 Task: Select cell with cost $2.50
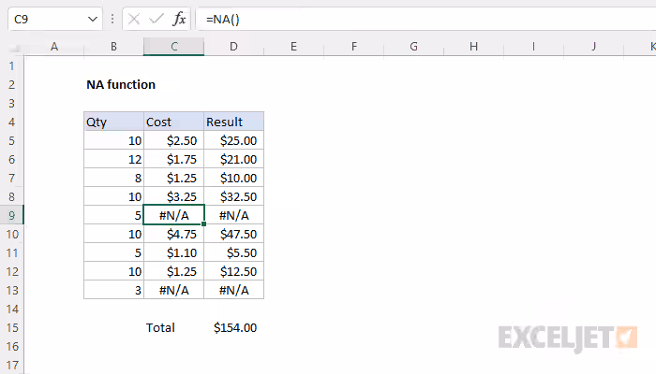coord(174,140)
